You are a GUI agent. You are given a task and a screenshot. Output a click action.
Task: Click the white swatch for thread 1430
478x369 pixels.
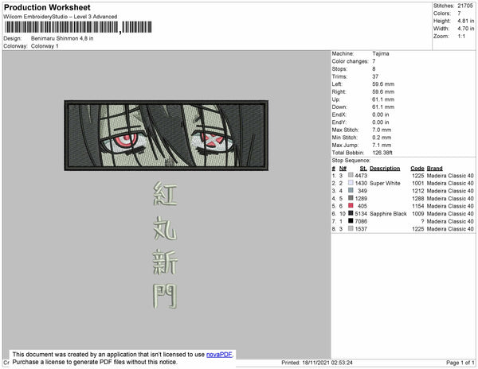pos(351,183)
